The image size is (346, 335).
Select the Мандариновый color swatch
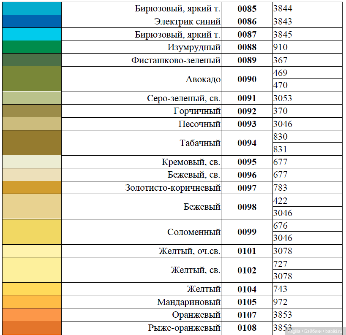(x=32, y=302)
